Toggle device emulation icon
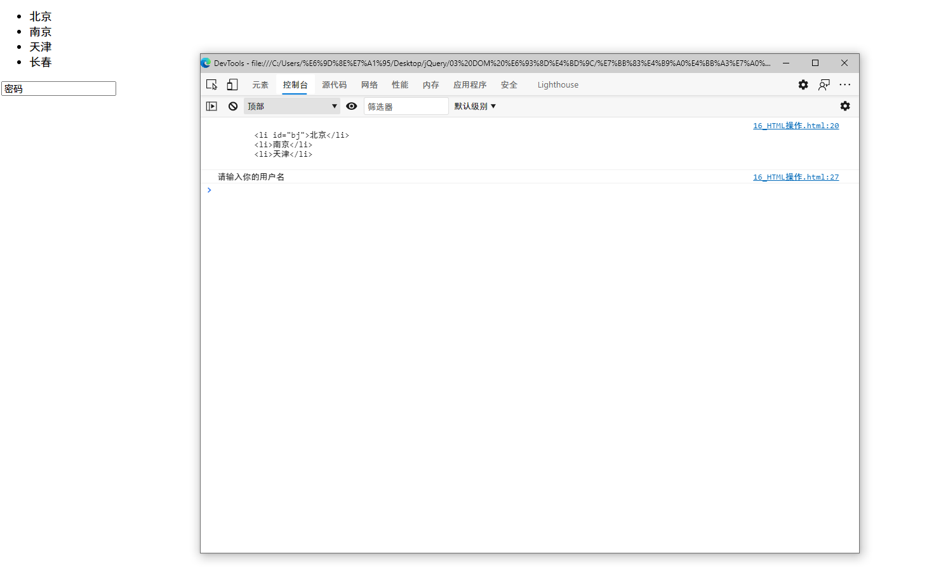Image resolution: width=934 pixels, height=575 pixels. tap(232, 84)
